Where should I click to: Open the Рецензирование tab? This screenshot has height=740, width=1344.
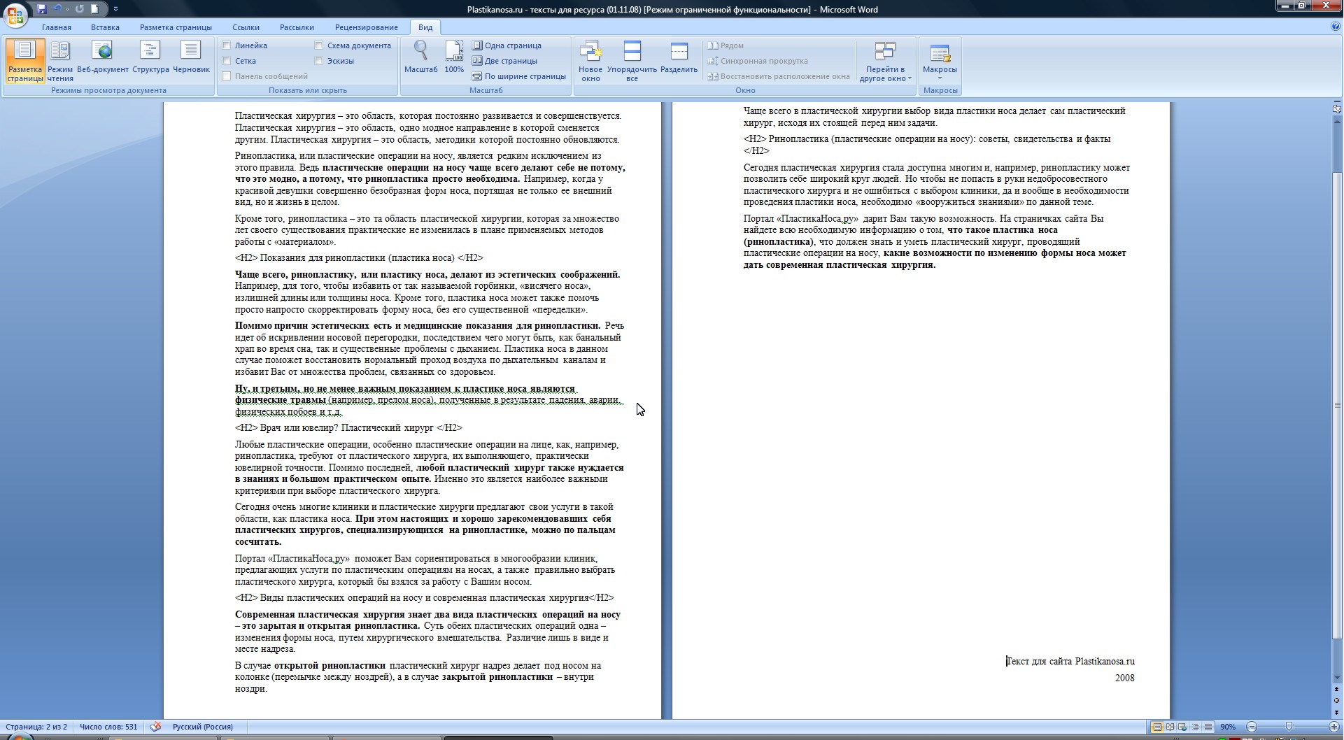(366, 27)
